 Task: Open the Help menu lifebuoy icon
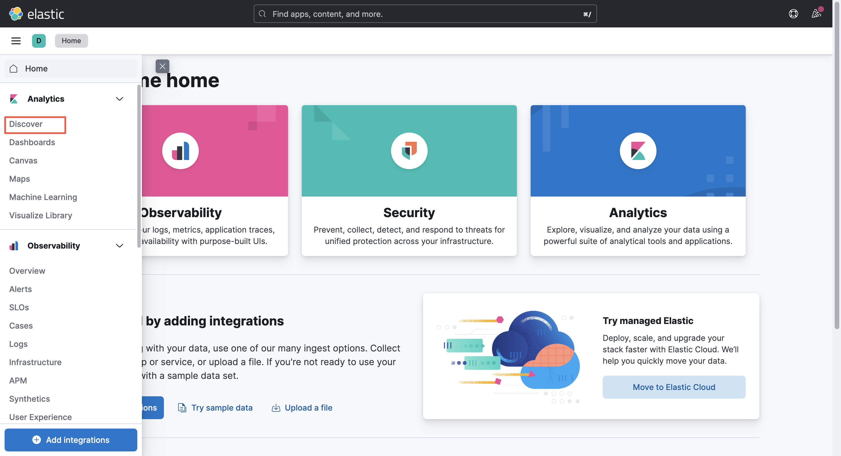point(793,14)
